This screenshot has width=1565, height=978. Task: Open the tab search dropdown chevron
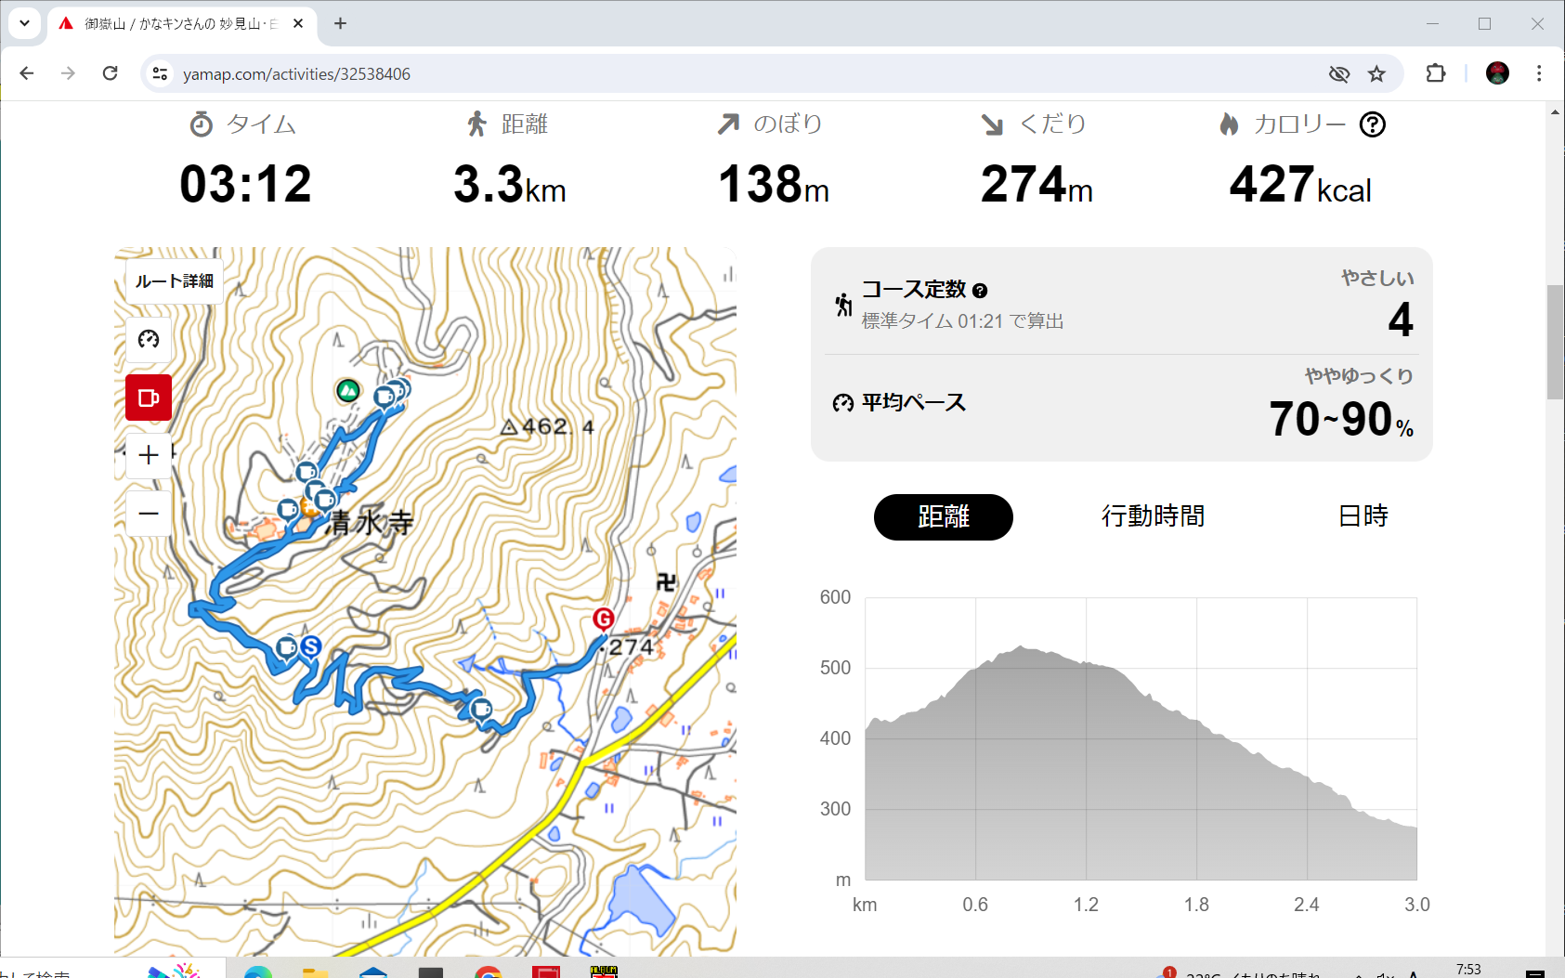coord(24,23)
